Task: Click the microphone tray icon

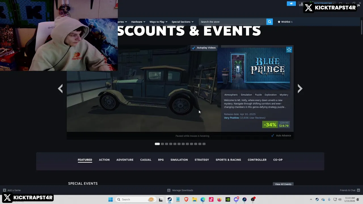Action: coord(329,199)
